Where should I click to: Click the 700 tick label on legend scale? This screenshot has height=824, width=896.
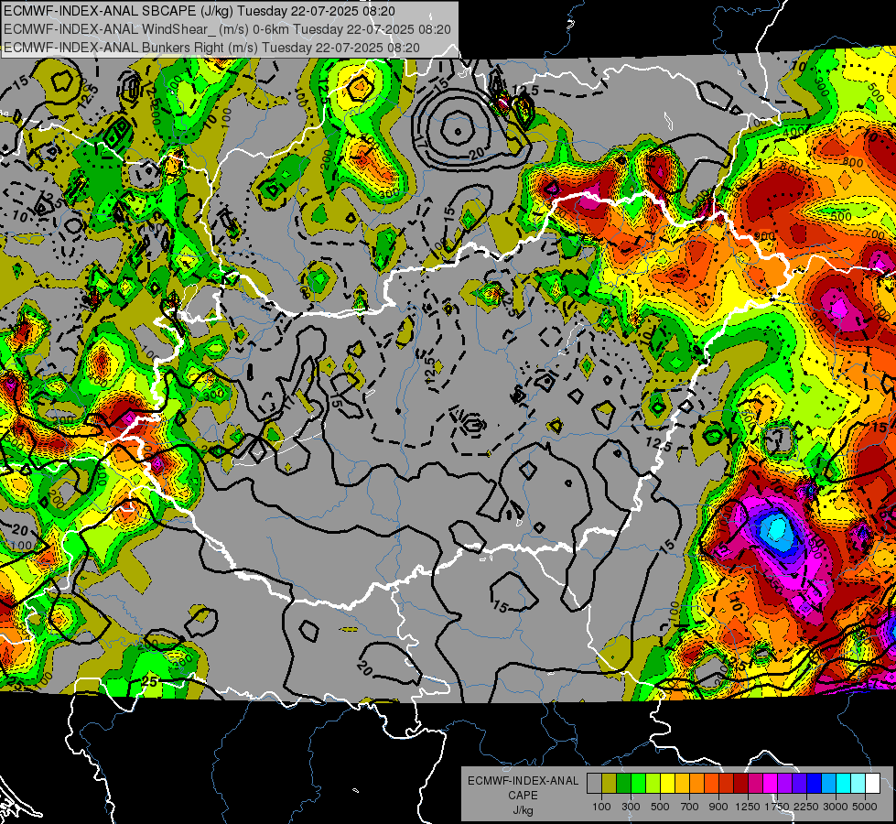tap(689, 807)
